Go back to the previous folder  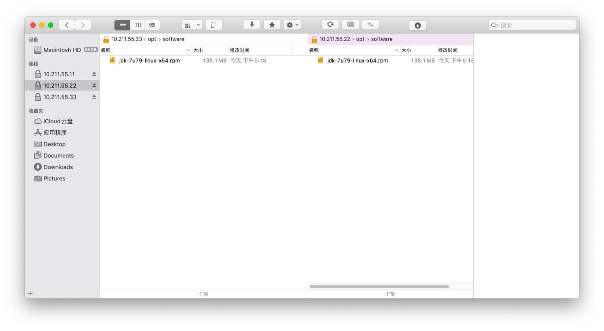click(67, 25)
